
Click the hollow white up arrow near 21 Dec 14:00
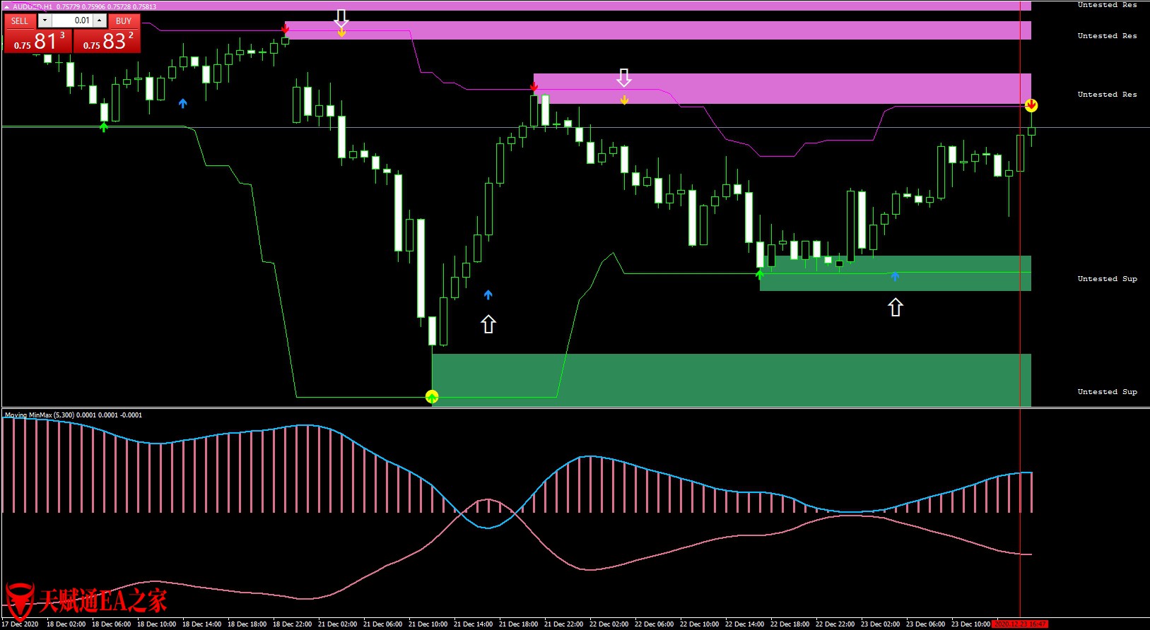(x=488, y=324)
